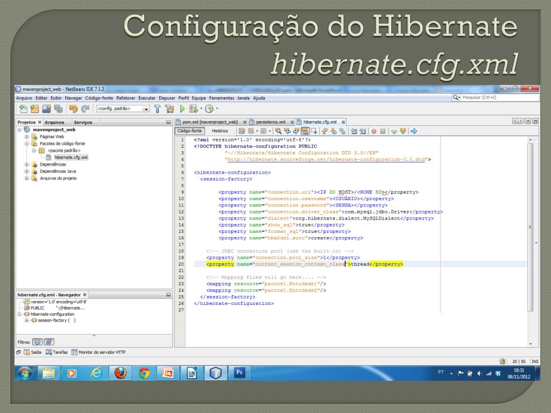Image resolution: width=551 pixels, height=413 pixels.
Task: Click the green Check XML icon
Action: pos(394,131)
